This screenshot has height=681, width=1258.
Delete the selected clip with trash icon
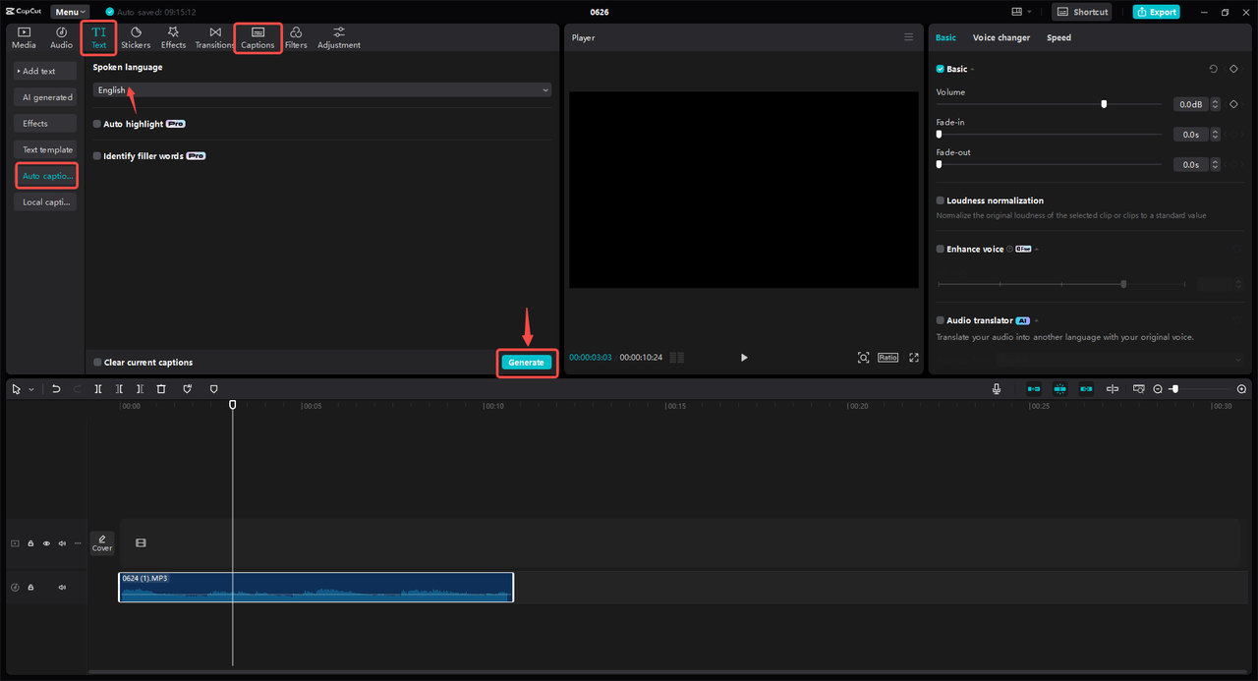point(161,389)
